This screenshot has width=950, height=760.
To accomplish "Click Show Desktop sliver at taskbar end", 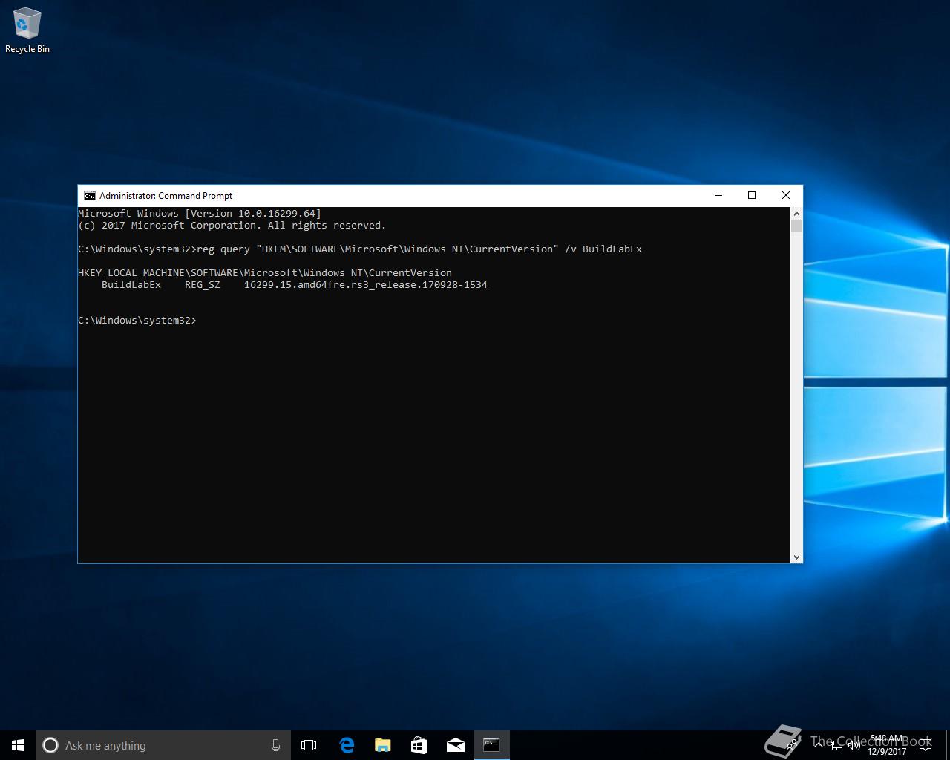I will pos(948,745).
